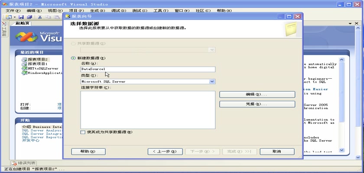Screen dimensions: 364x173
Task: Open recent project NETtoSQLServer
Action: (43, 69)
